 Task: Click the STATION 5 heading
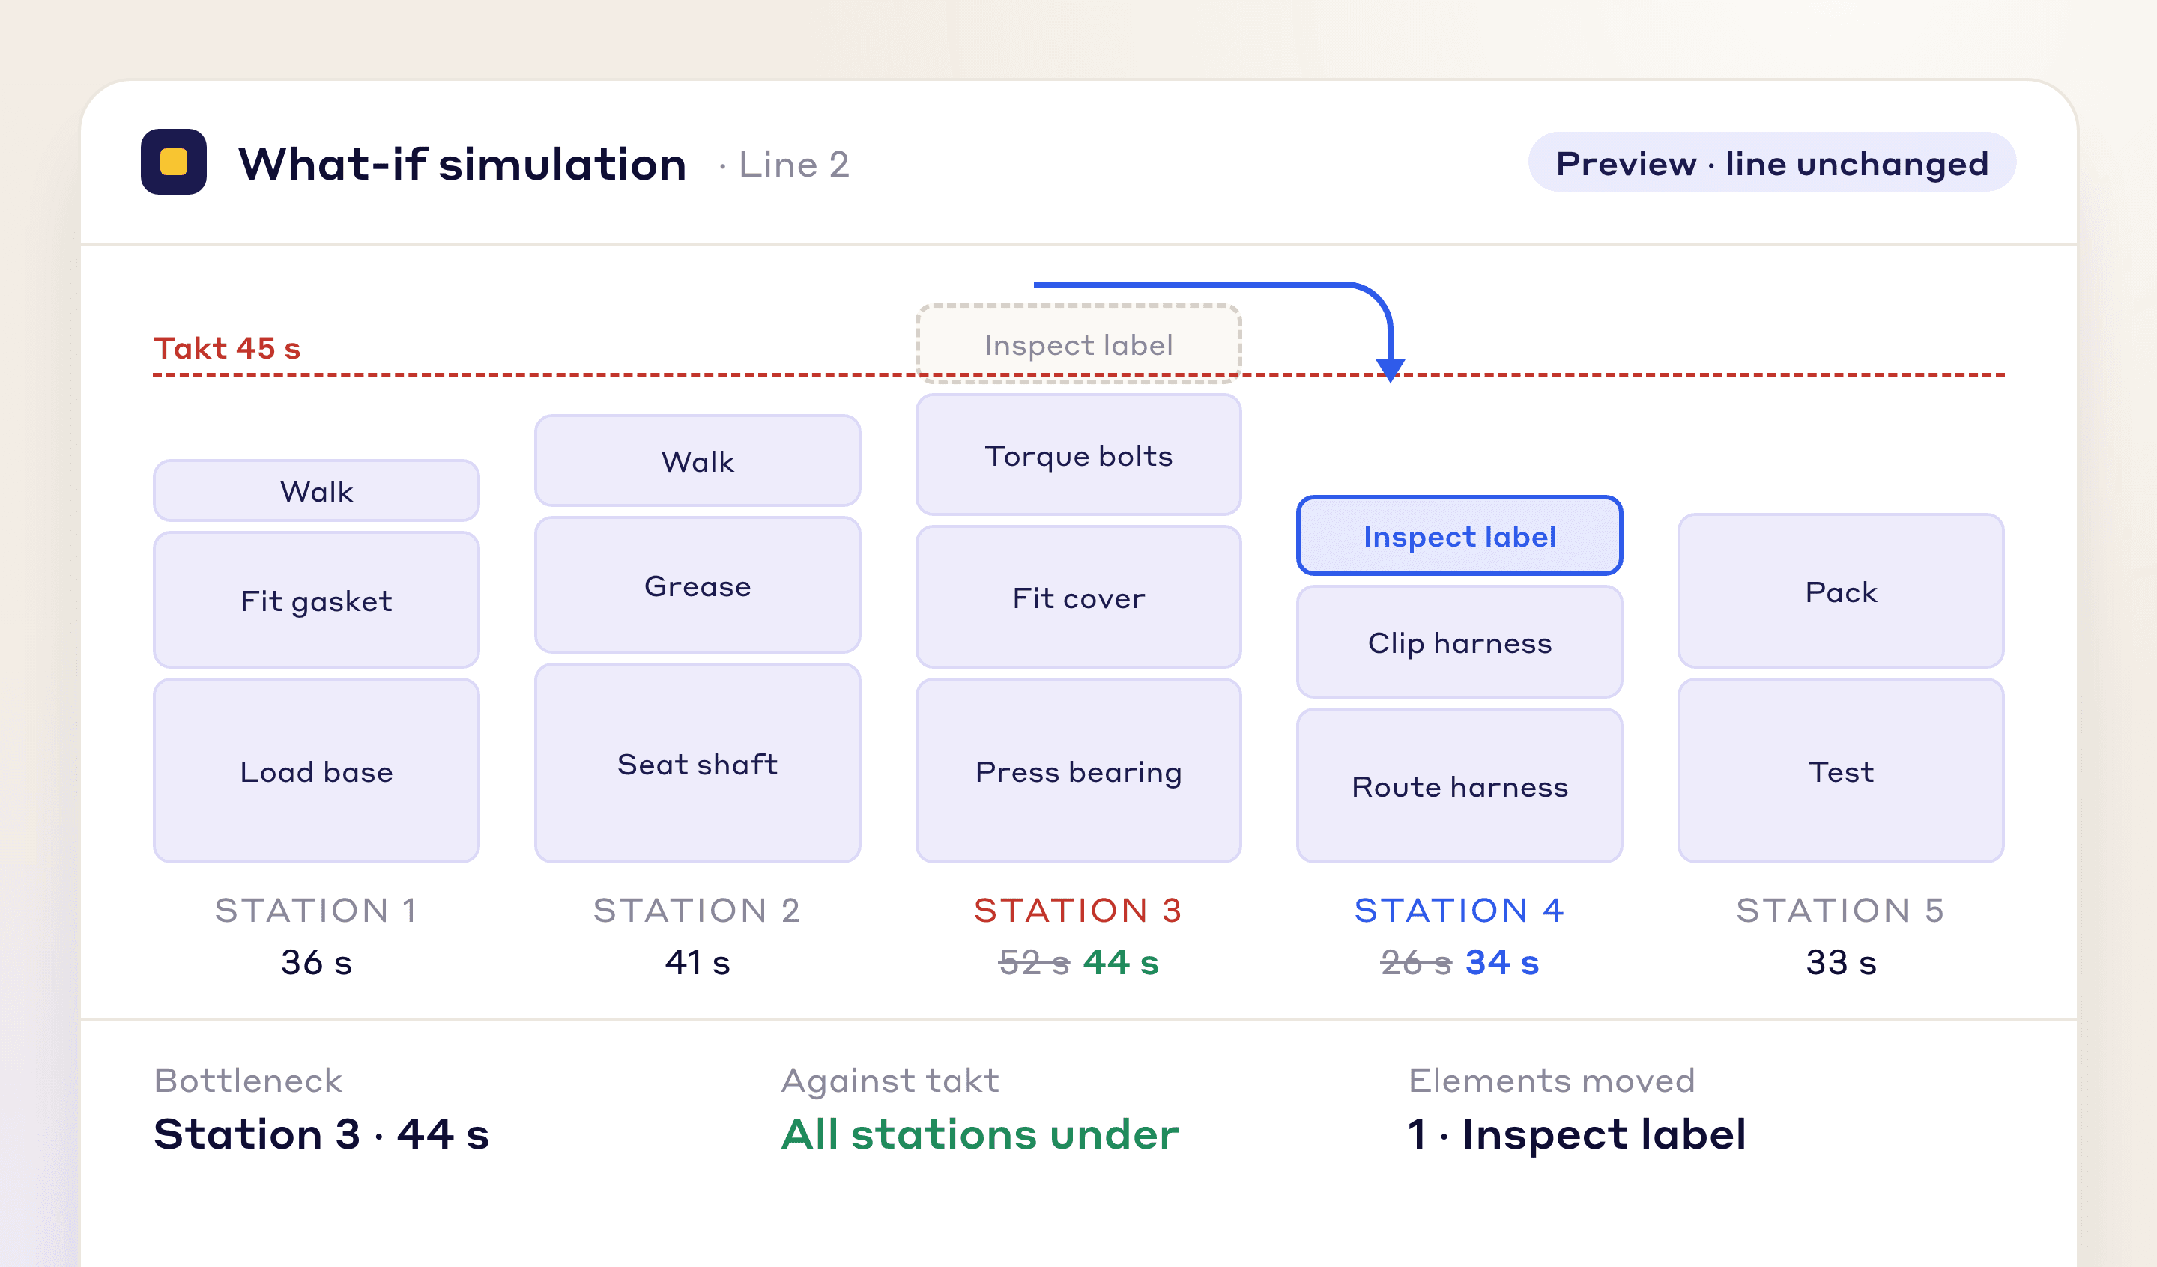pyautogui.click(x=1841, y=911)
